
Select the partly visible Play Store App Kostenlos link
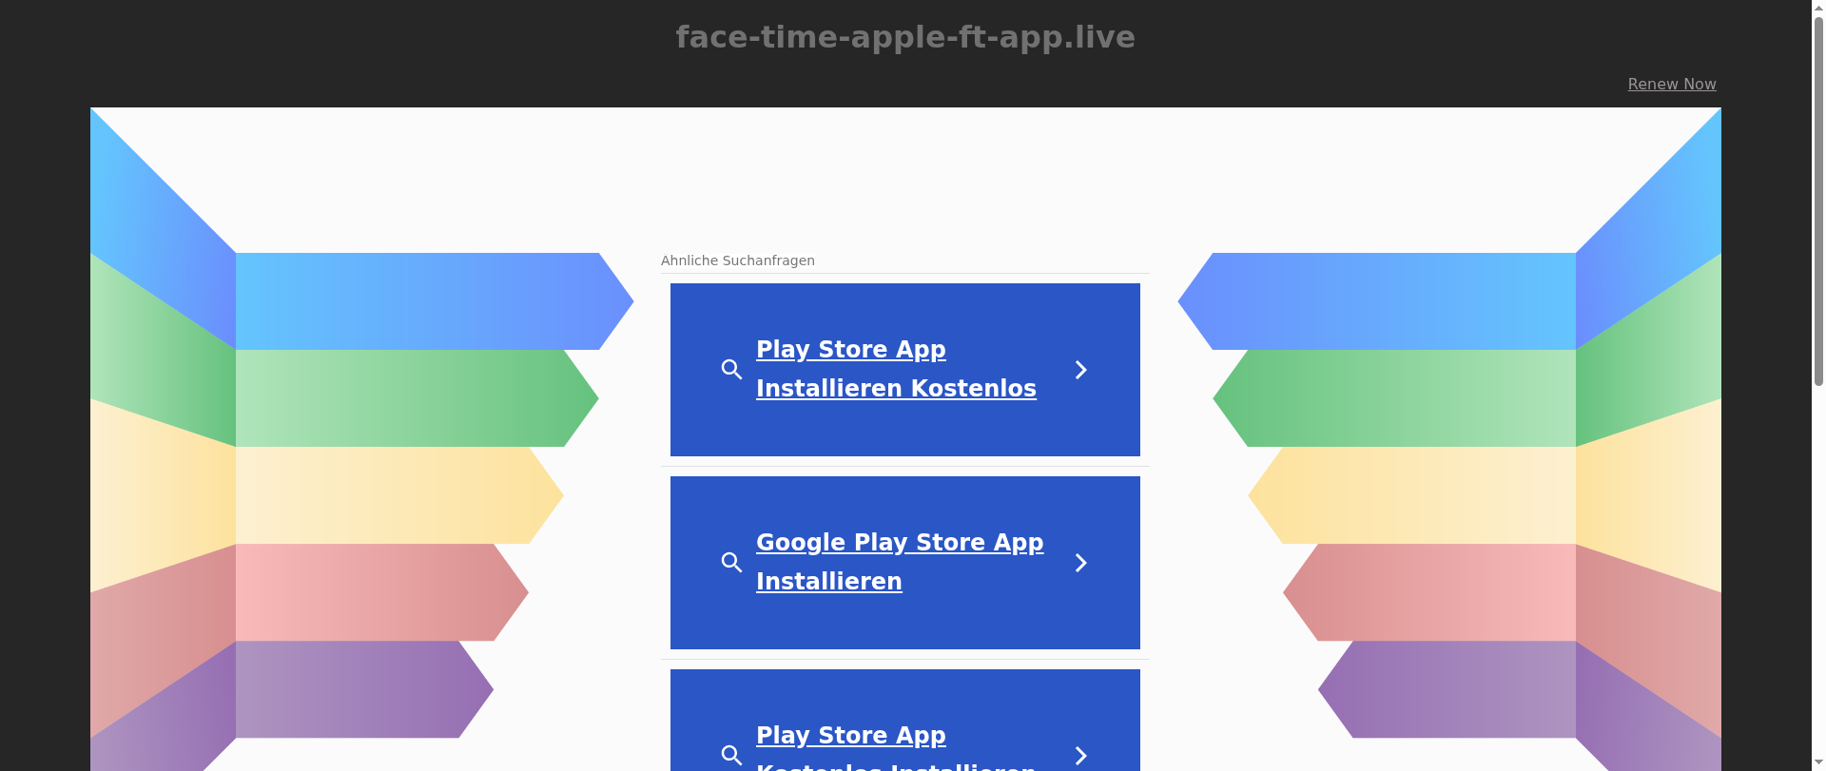(x=896, y=746)
